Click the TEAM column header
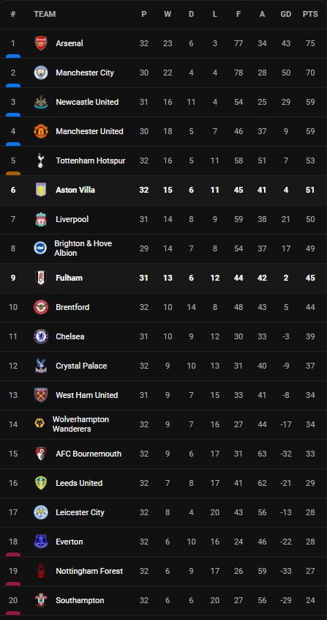Image resolution: width=327 pixels, height=620 pixels. click(45, 14)
